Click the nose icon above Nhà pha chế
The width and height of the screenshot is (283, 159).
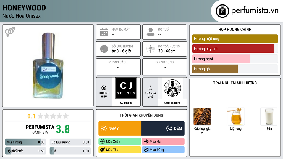pos(150,88)
